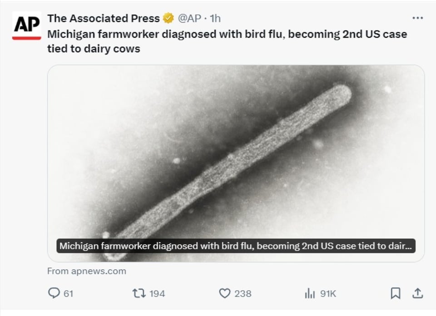The width and height of the screenshot is (436, 316).
Task: Click the 194 reposts count
Action: 157,294
